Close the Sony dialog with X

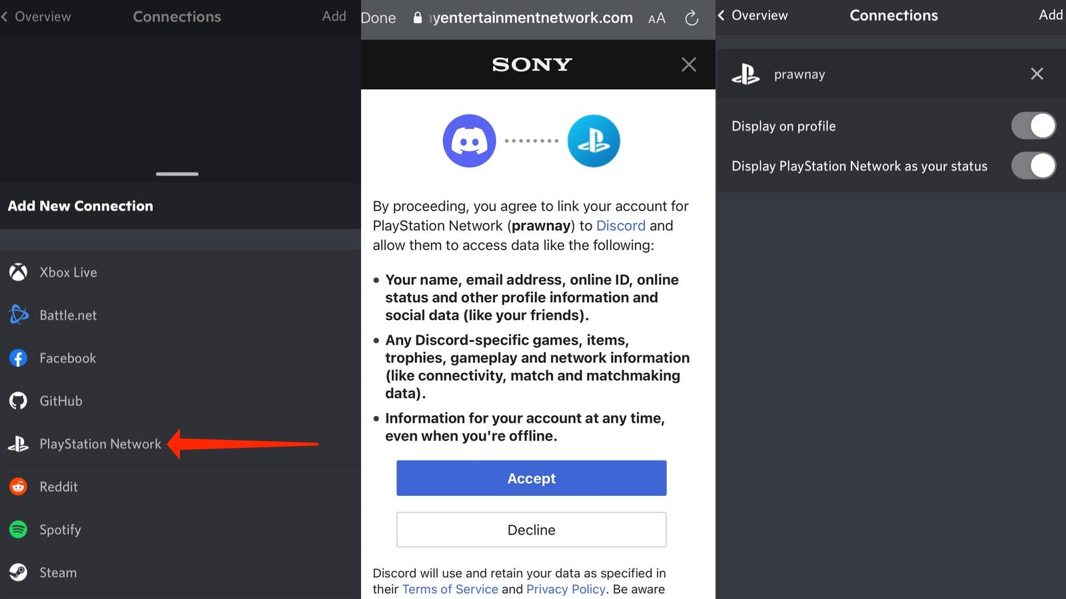[x=689, y=65]
